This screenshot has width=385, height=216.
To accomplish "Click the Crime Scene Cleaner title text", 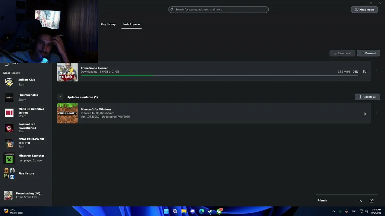I will tap(94, 68).
